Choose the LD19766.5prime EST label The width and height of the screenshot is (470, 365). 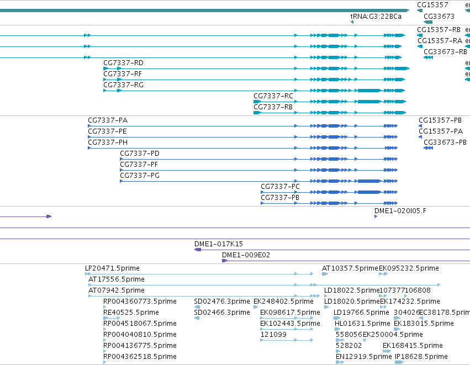pyautogui.click(x=361, y=313)
